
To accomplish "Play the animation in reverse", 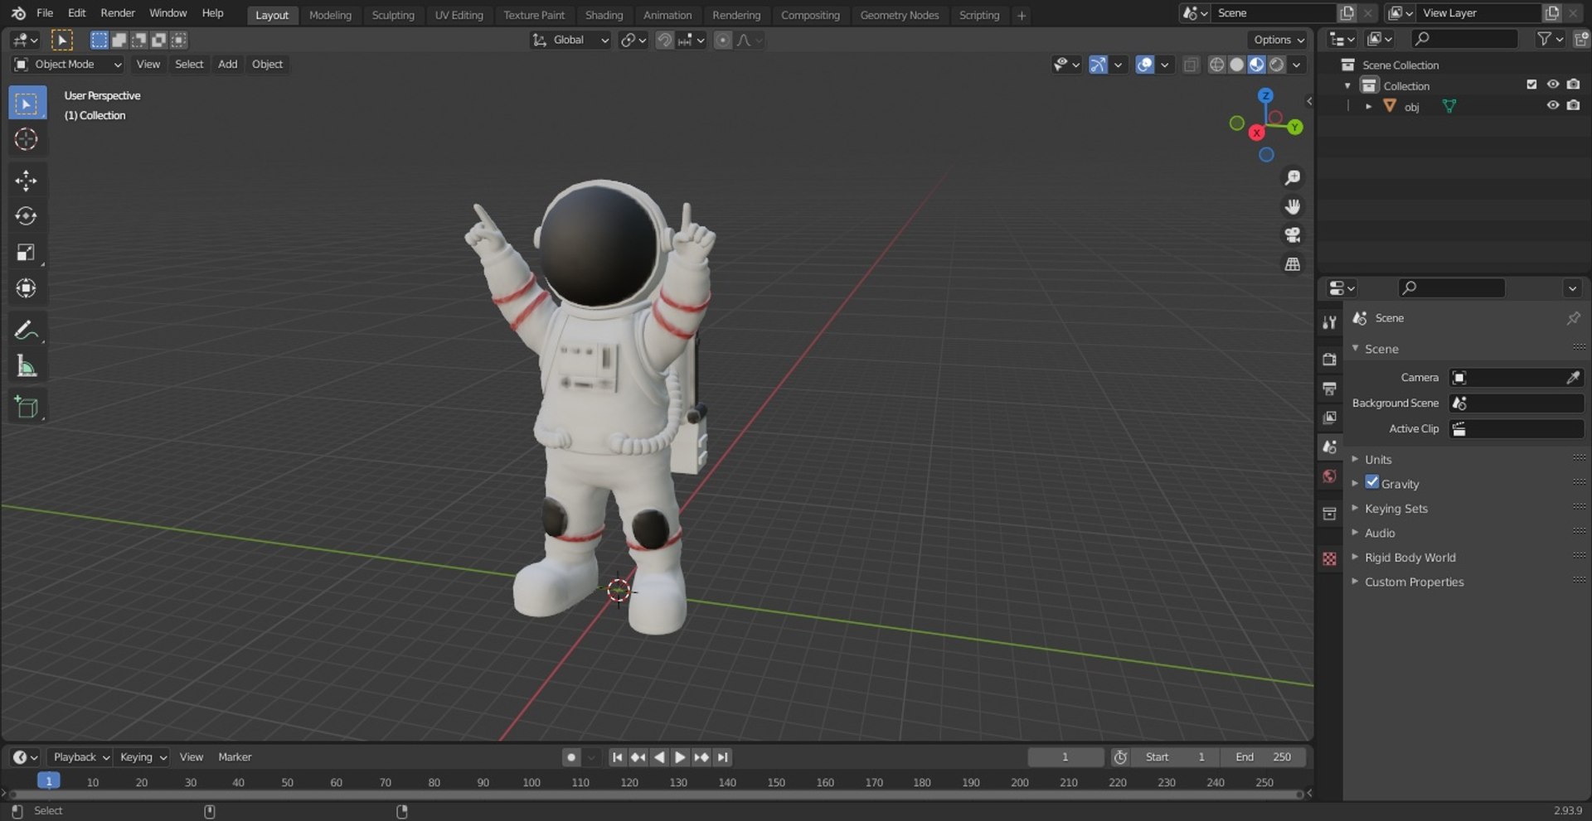I will point(659,757).
